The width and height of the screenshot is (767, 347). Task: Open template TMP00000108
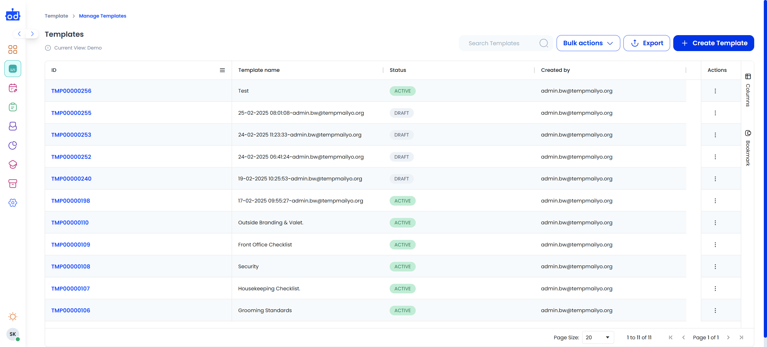tap(71, 267)
